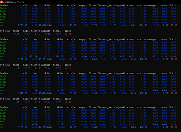Select sdb wkB/s value 898.00
181x132 pixels.
click(x=60, y=57)
